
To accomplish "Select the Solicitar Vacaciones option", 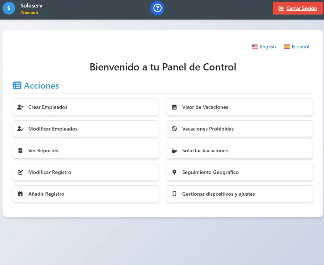I will pos(240,150).
